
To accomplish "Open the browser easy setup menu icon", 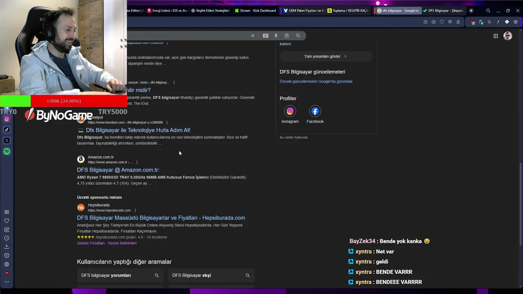I will (x=450, y=22).
